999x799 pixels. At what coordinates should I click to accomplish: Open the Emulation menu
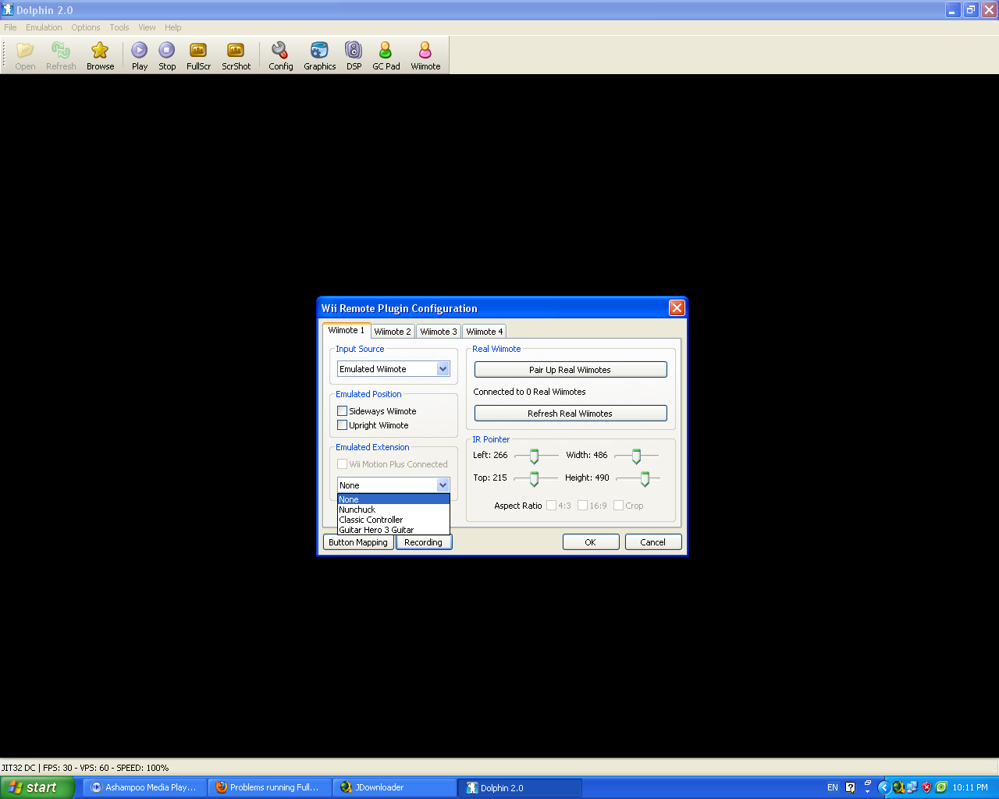(44, 27)
